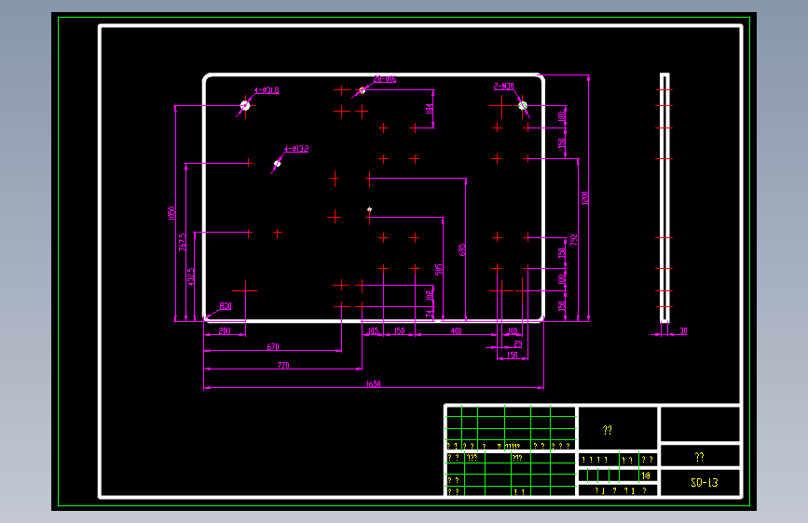Click the "184" vertical dimension text

(429, 109)
